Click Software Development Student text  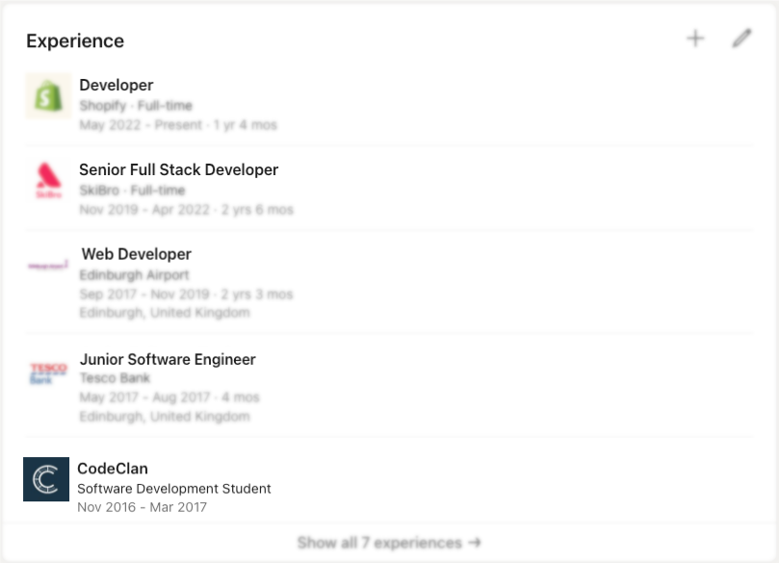point(174,489)
